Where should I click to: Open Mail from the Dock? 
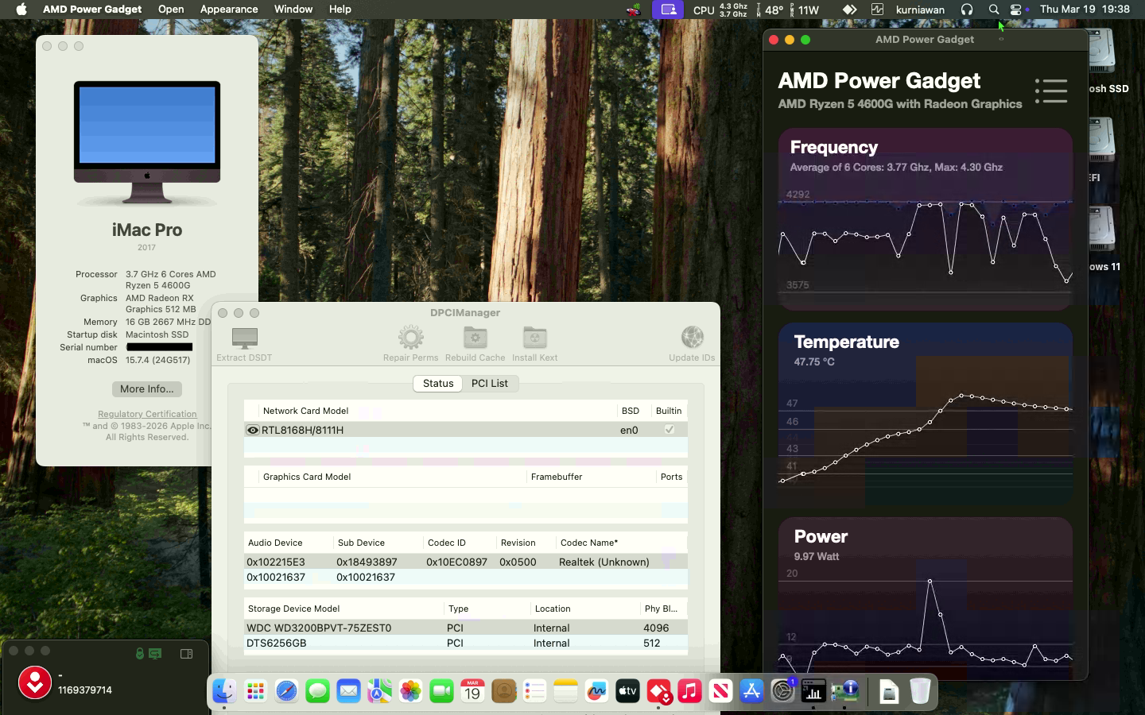348,691
